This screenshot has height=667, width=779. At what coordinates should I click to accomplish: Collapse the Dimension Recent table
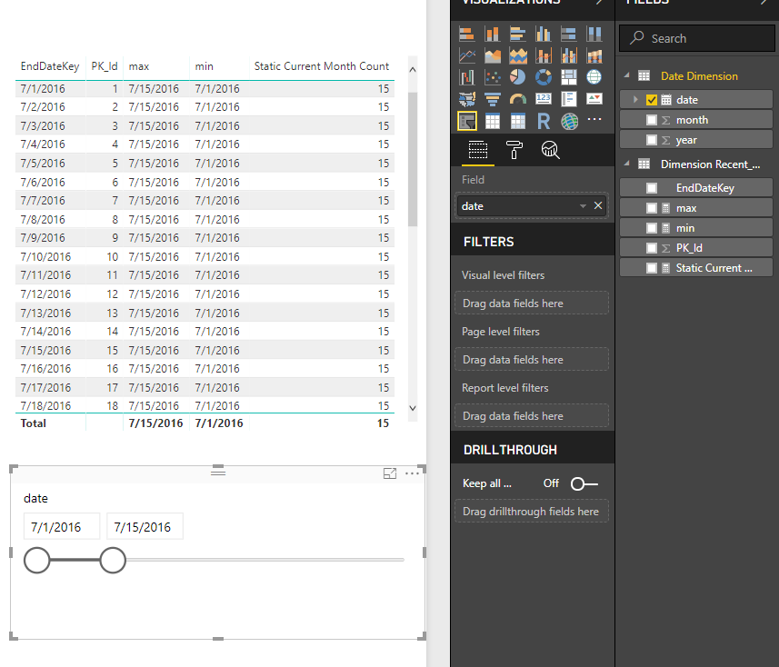tap(627, 163)
